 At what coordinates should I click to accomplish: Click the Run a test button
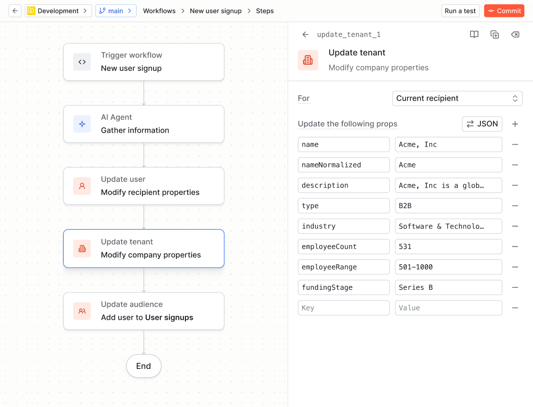460,11
